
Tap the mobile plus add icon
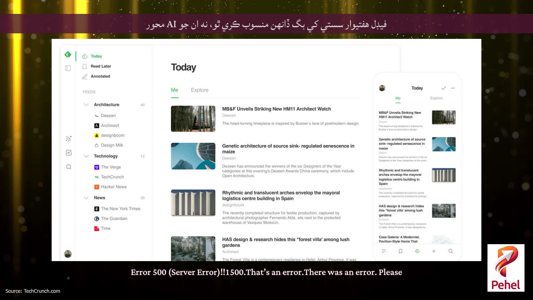tap(434, 251)
